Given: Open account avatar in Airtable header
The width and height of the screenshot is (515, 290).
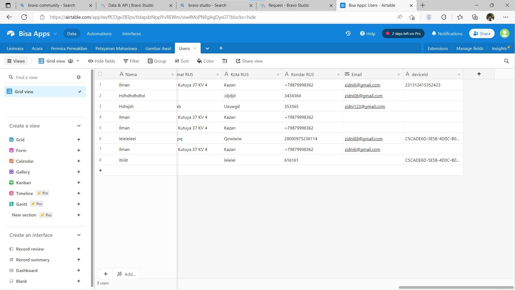Looking at the screenshot, I should (505, 34).
